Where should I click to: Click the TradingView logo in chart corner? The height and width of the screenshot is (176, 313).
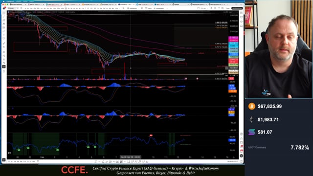tap(9, 153)
